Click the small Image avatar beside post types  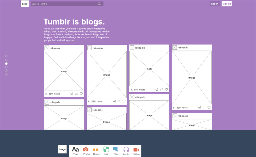(62, 149)
